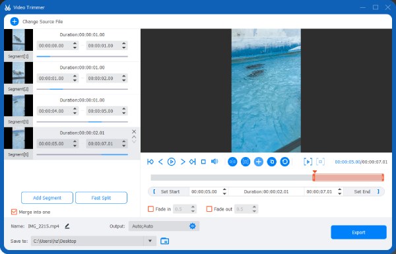
Task: Enable the Fade out checkbox
Action: point(209,208)
